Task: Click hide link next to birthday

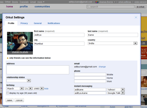Action: (46, 89)
